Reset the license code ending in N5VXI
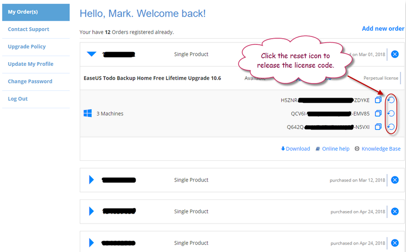 (x=391, y=127)
